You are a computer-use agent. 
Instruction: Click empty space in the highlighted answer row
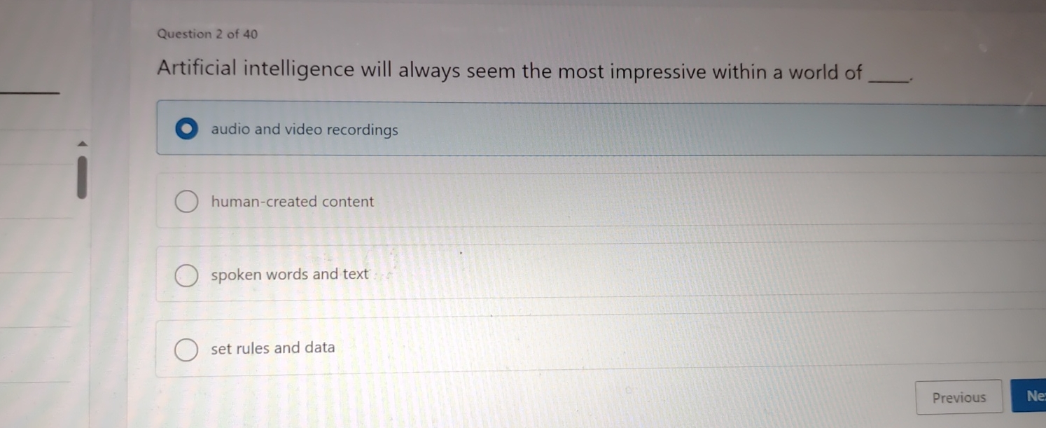[700, 129]
